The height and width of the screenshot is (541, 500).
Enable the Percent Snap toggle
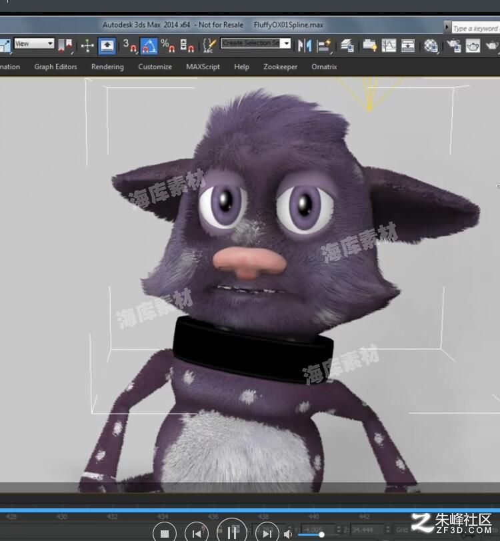point(168,45)
